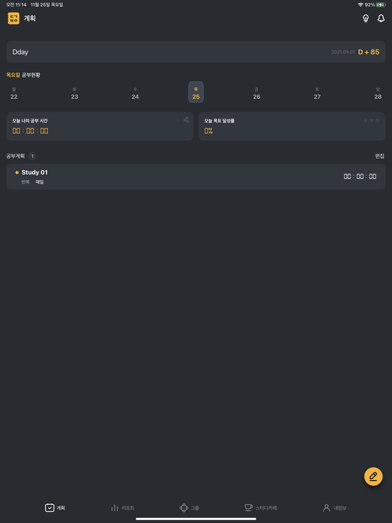Tap the app logo next to 계획
Screen dimensions: 392x523
pyautogui.click(x=13, y=18)
